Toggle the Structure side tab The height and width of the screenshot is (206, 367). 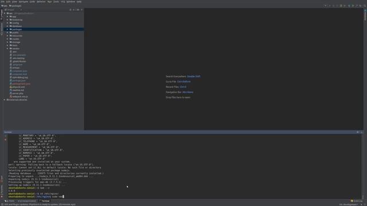coord(2,29)
